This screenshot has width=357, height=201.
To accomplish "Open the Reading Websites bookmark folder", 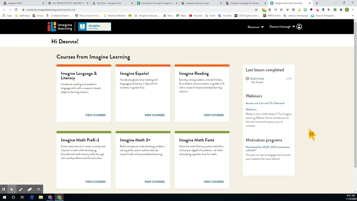I will (x=114, y=16).
